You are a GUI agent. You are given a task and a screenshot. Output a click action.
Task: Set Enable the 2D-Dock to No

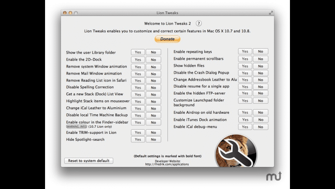point(153,60)
